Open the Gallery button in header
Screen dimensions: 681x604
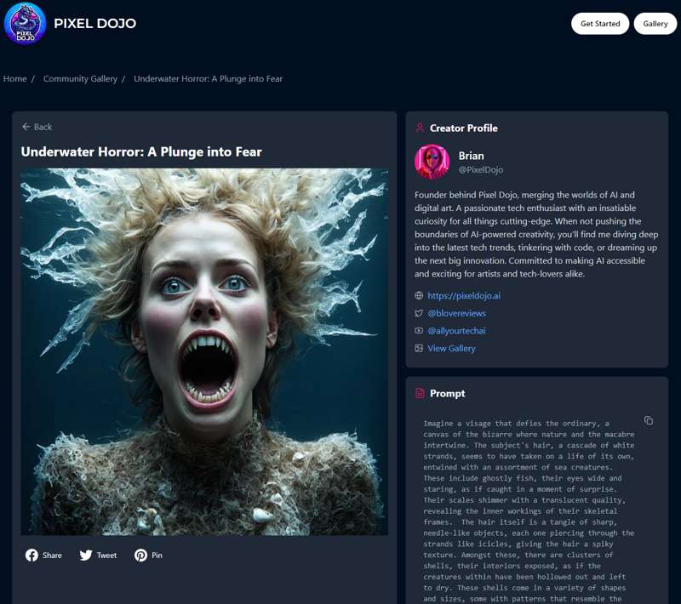coord(655,24)
